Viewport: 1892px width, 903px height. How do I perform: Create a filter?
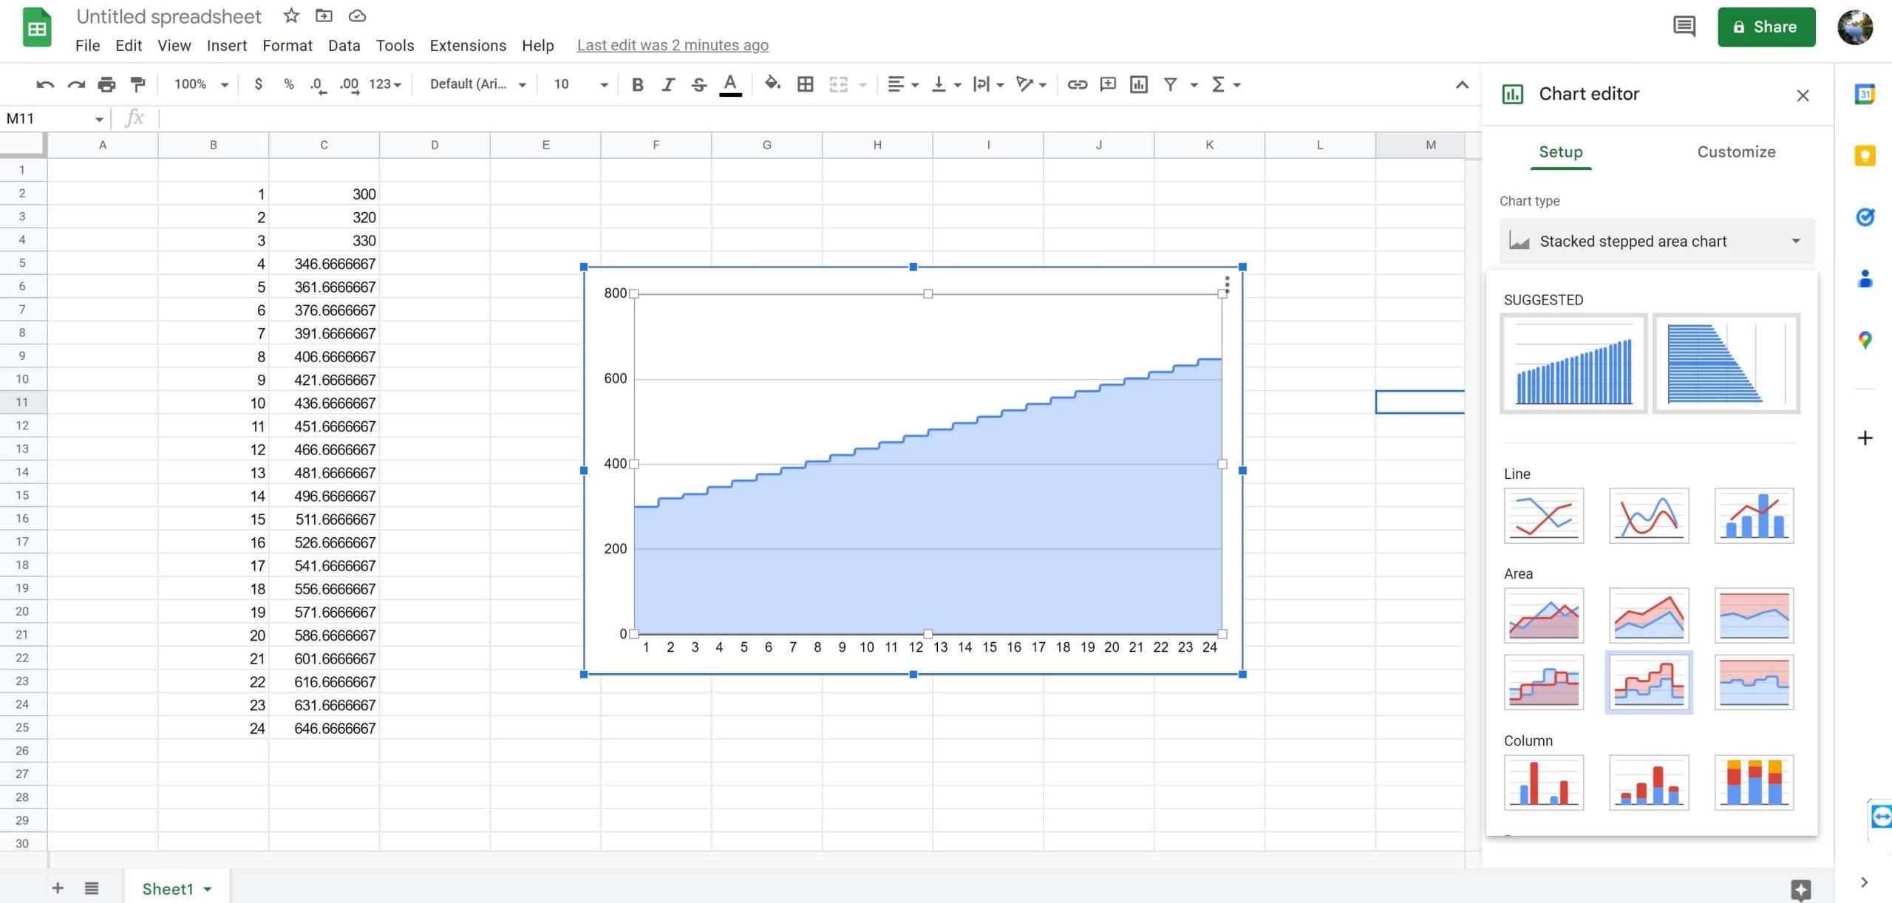click(x=1171, y=84)
